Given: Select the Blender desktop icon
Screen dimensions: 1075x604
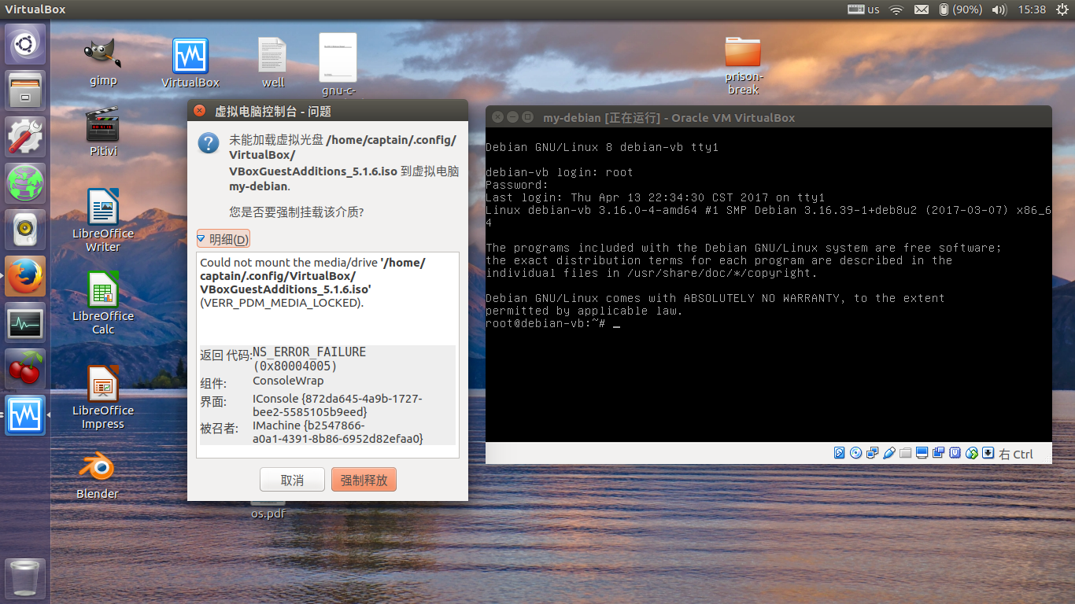Looking at the screenshot, I should click(x=98, y=476).
